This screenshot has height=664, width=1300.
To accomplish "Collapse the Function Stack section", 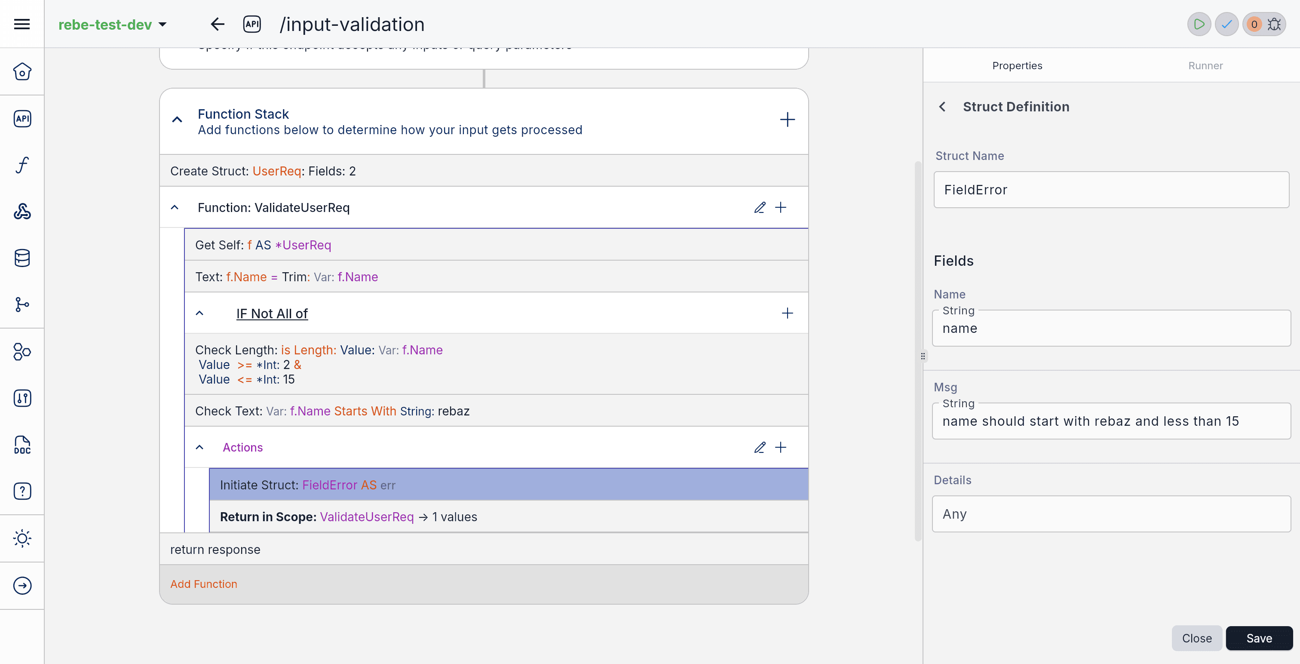I will (x=177, y=120).
